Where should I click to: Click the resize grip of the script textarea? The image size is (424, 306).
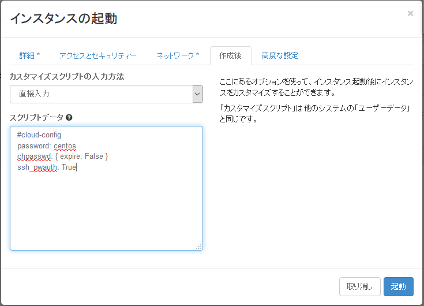click(199, 247)
